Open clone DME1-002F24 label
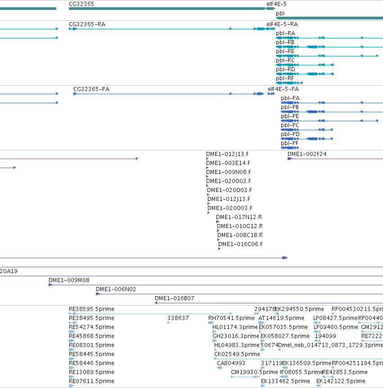This screenshot has height=388, width=383. pyautogui.click(x=307, y=154)
